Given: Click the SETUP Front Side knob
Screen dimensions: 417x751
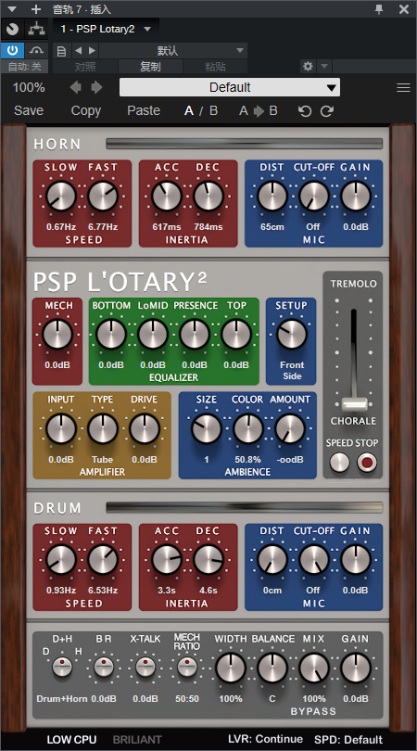Looking at the screenshot, I should pyautogui.click(x=292, y=335).
